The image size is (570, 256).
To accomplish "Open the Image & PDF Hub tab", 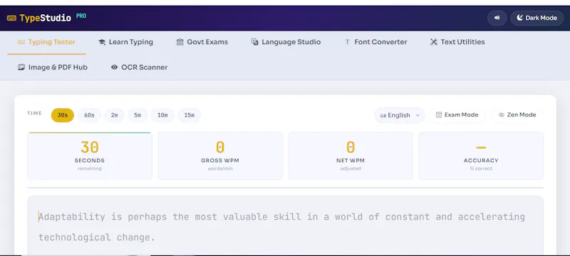I will tap(53, 68).
